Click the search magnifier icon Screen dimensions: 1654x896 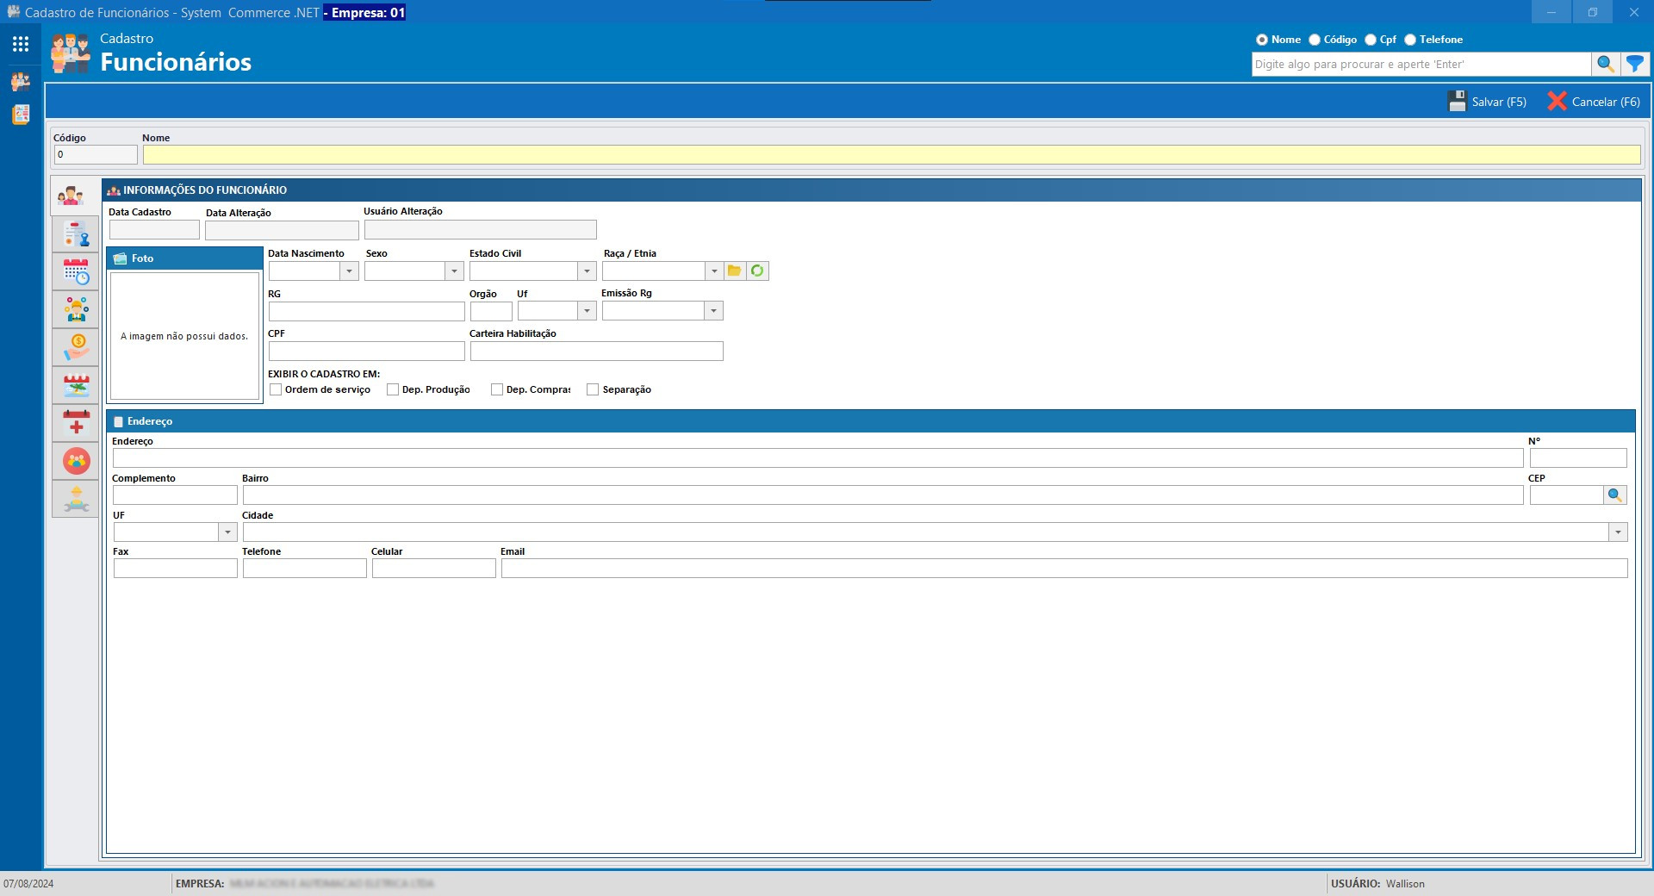(x=1605, y=64)
